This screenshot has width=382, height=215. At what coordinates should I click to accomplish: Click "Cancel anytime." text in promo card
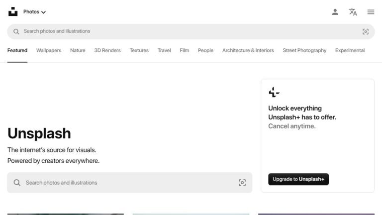click(292, 126)
